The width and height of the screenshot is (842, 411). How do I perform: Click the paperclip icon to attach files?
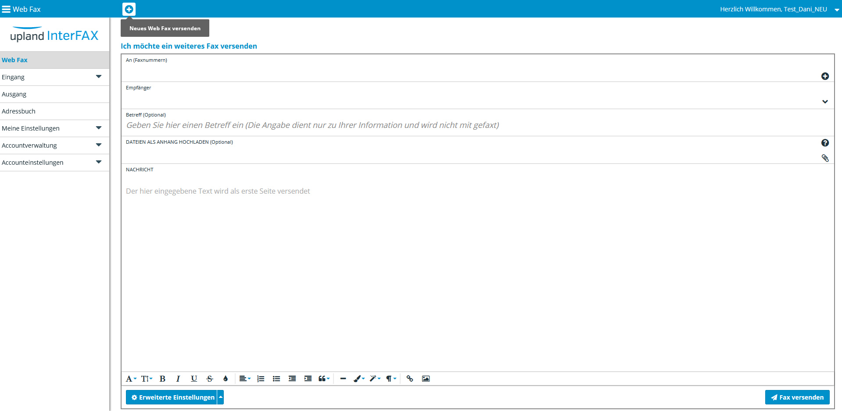825,158
